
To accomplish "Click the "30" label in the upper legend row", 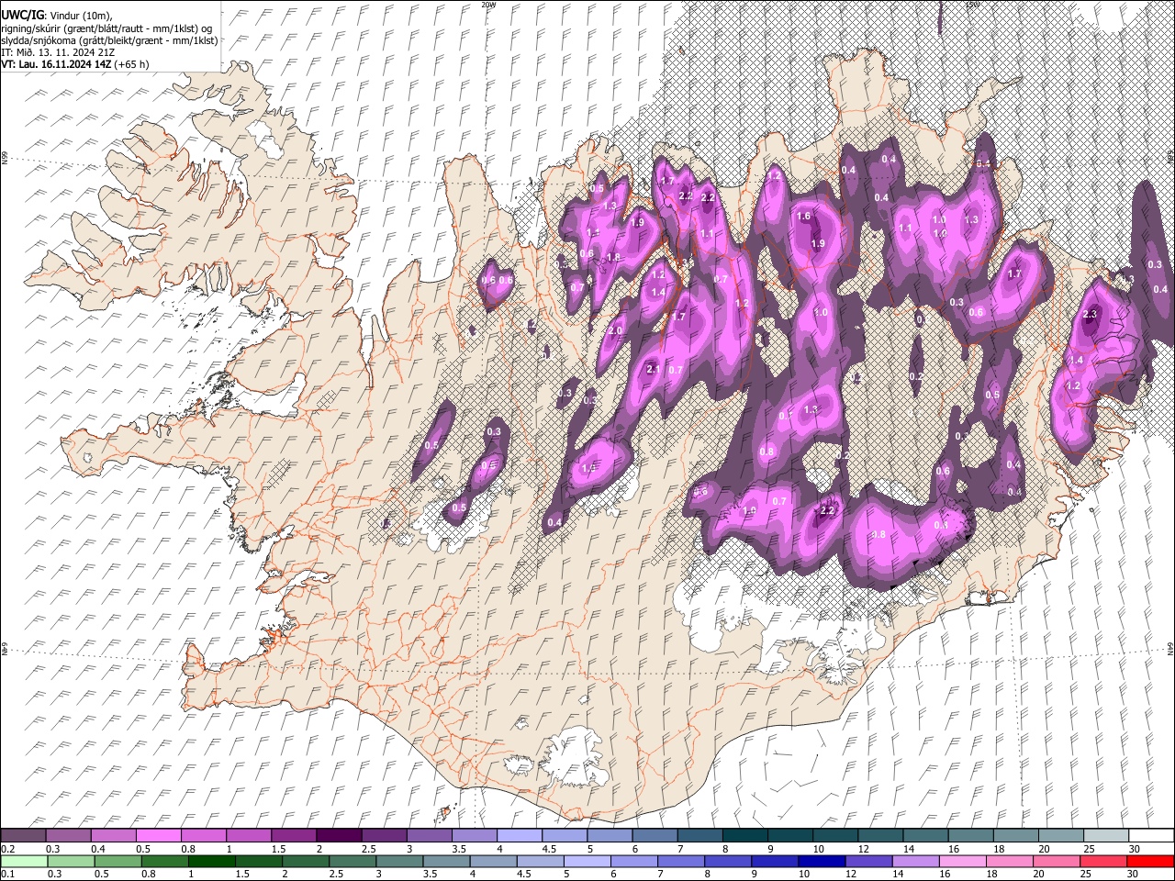I will tap(1135, 849).
